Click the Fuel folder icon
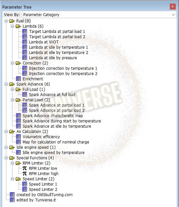This screenshot has height=207, width=179. 12,21
